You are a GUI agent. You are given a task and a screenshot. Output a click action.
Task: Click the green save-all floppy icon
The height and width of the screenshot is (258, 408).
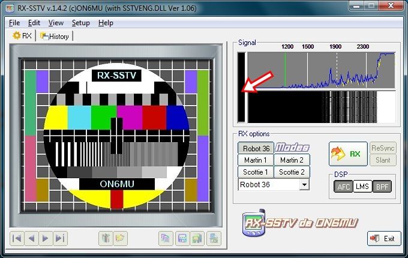pyautogui.click(x=197, y=238)
